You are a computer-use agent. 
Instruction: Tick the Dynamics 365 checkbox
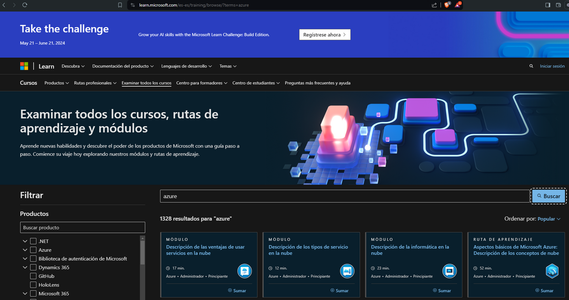click(x=33, y=267)
